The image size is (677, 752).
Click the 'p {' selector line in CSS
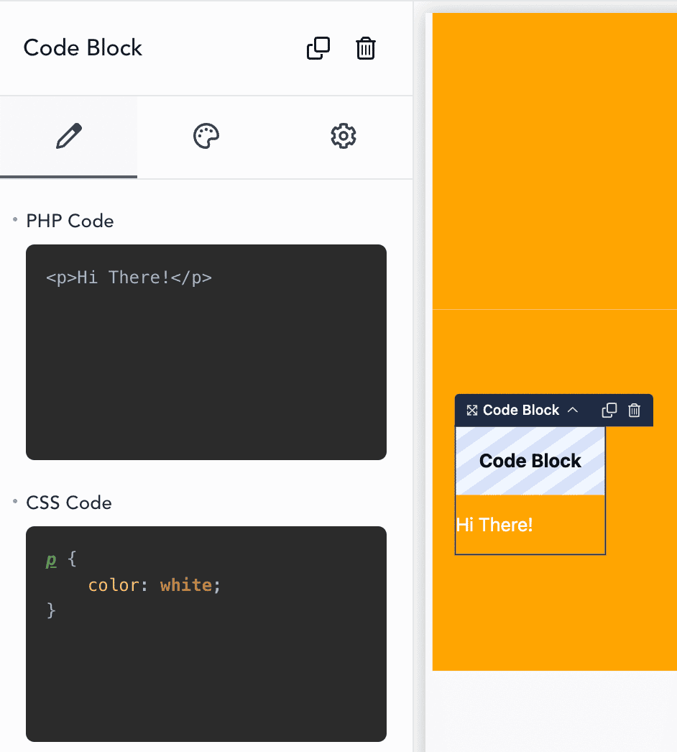pos(61,559)
